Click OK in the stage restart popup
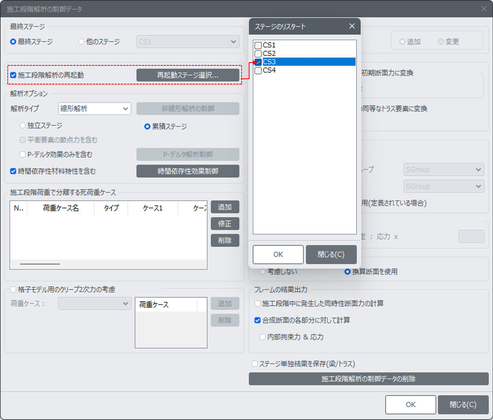Image resolution: width=493 pixels, height=420 pixels. (278, 254)
